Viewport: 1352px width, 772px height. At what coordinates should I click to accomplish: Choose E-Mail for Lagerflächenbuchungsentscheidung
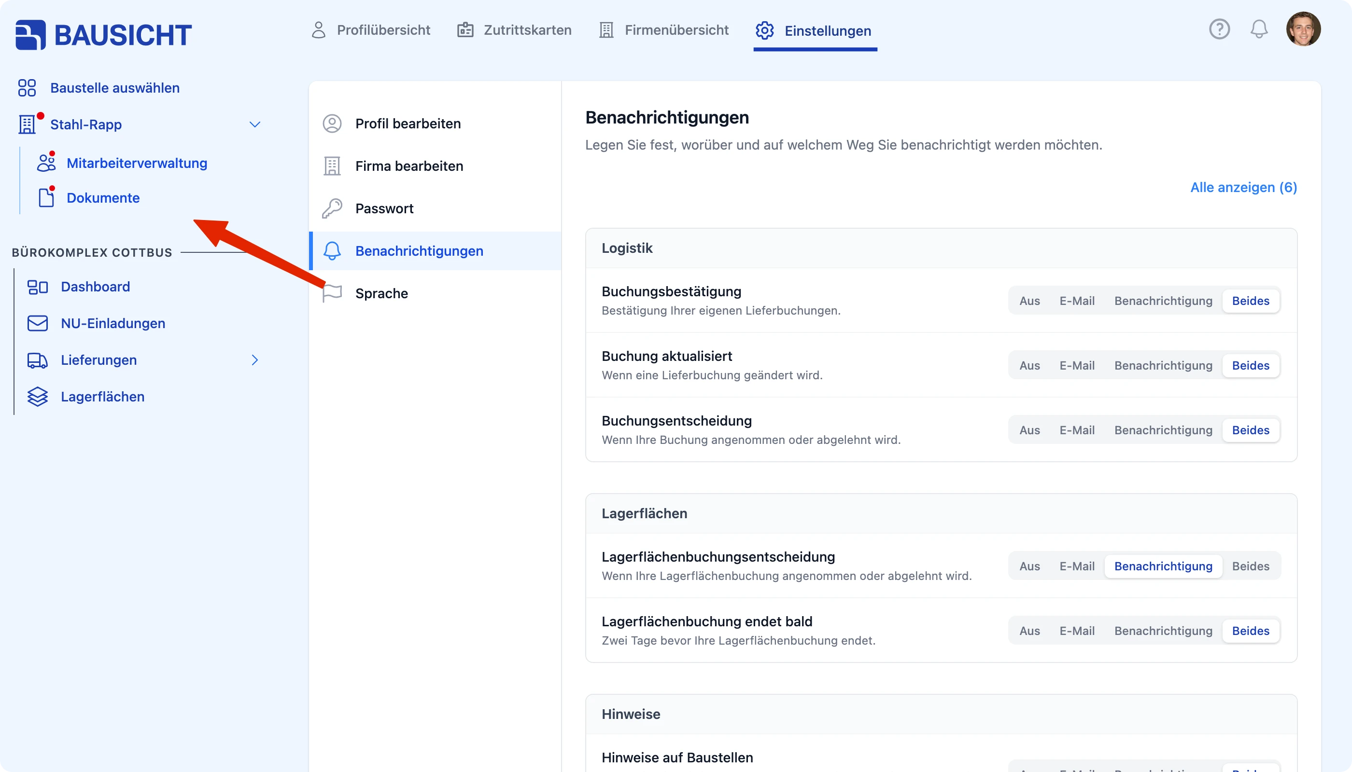point(1077,566)
